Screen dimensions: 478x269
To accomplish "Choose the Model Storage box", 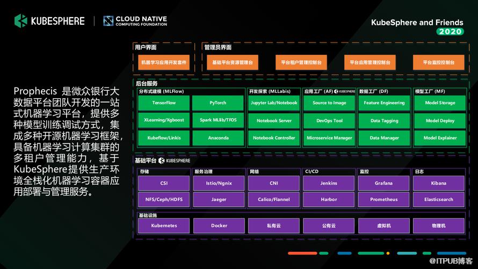I will click(x=440, y=103).
